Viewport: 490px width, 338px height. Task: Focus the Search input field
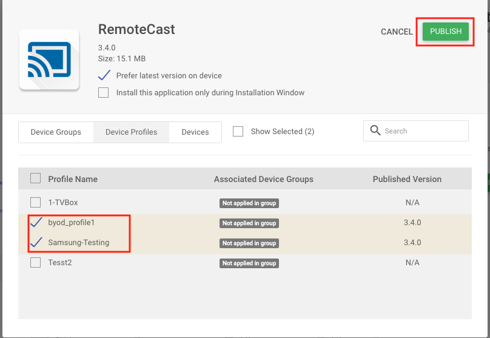point(415,130)
